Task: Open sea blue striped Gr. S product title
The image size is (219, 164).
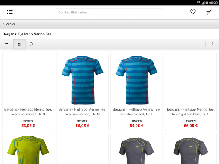Action: [x=28, y=112]
